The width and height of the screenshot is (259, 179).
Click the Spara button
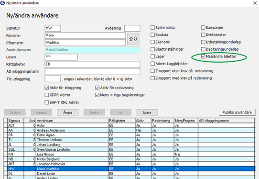[x=147, y=112]
